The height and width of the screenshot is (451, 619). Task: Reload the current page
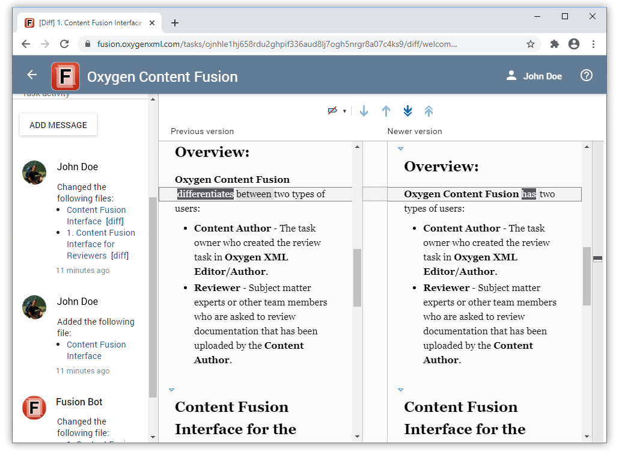click(64, 44)
